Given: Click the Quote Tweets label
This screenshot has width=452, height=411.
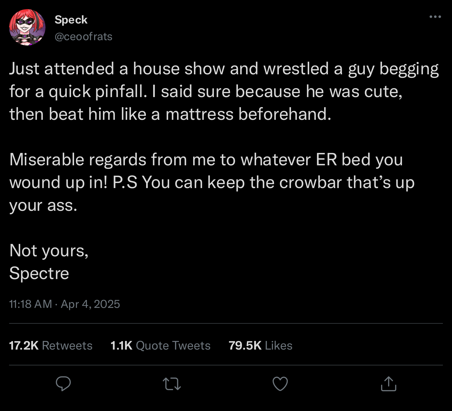Looking at the screenshot, I should tap(173, 346).
